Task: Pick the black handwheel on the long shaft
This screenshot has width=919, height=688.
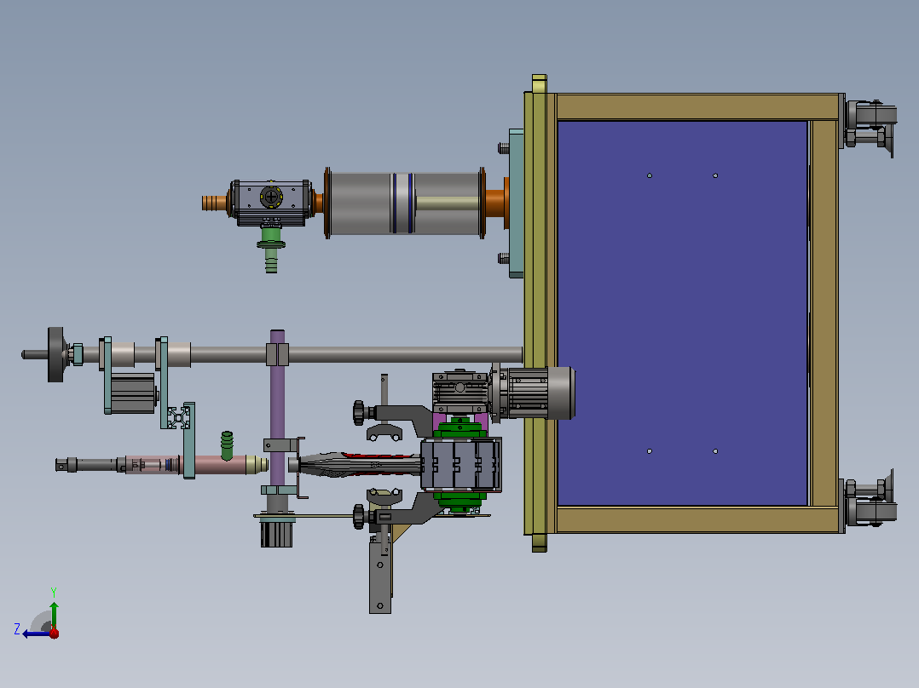Action: 55,355
